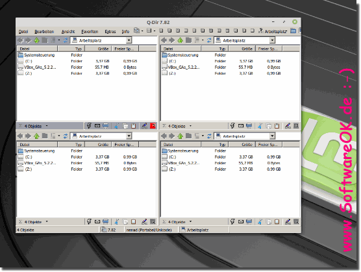Click the blue folder icon right of the toolbar's Arbeitsplatz button
Viewport: 361px width, 272px height.
click(293, 31)
